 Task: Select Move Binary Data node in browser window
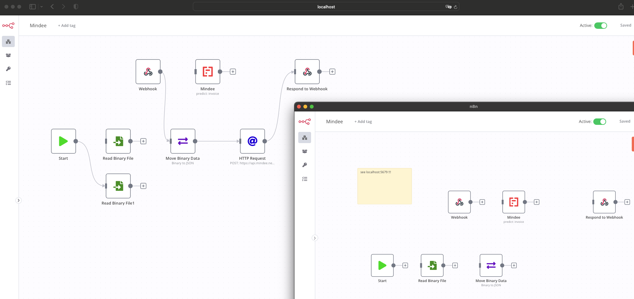coord(183,141)
